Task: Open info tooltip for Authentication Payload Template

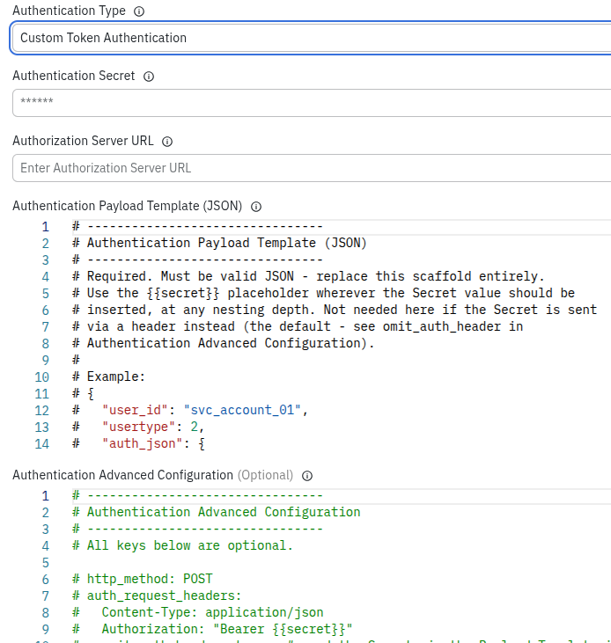Action: tap(256, 207)
